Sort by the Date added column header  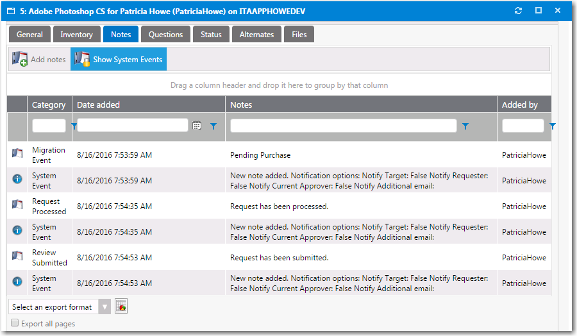point(98,105)
